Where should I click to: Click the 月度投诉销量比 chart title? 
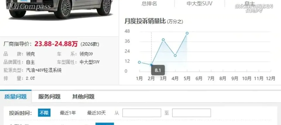coord(145,21)
